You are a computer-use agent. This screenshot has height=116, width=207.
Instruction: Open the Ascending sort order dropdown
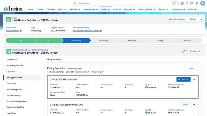(98, 72)
